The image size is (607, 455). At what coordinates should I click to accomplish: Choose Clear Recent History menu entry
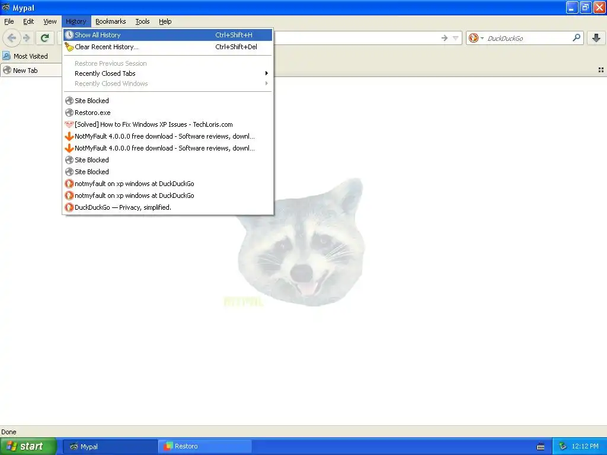(x=168, y=47)
